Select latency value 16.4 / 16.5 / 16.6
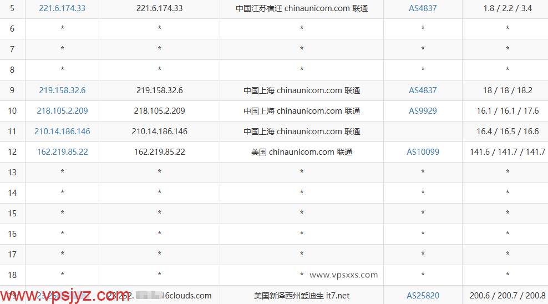Screen dimensions: 548x304 tap(508, 131)
